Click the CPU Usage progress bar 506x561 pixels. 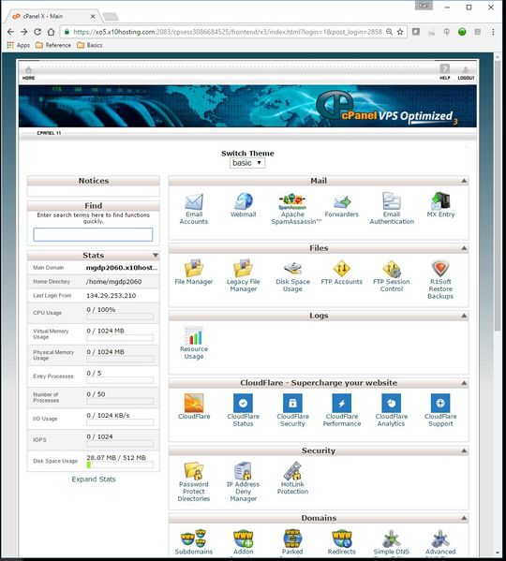120,317
